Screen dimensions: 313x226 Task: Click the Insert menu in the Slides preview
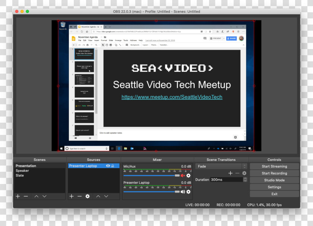click(97, 41)
